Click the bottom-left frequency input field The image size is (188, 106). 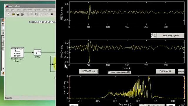[x=74, y=105]
